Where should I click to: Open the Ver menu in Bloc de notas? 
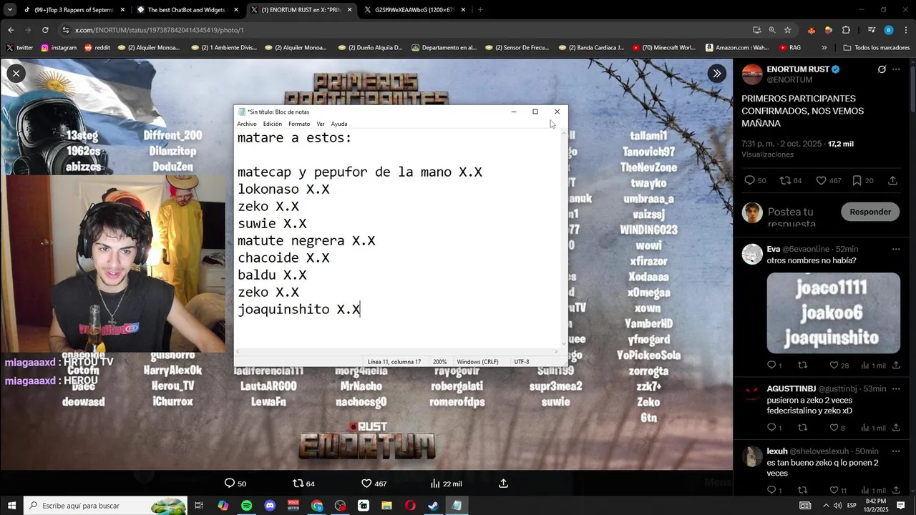(321, 124)
